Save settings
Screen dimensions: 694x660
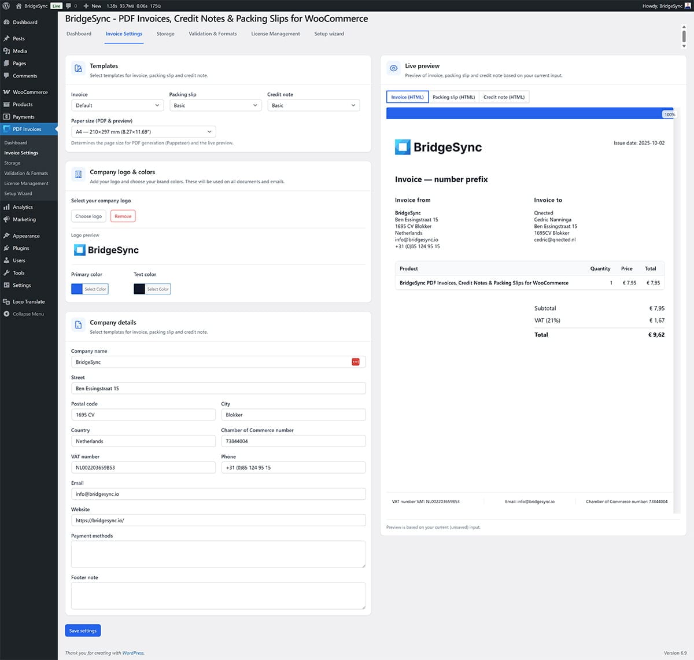coord(83,630)
